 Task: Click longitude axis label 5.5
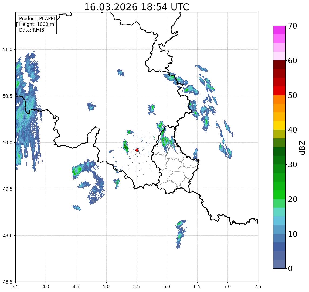click(137, 287)
